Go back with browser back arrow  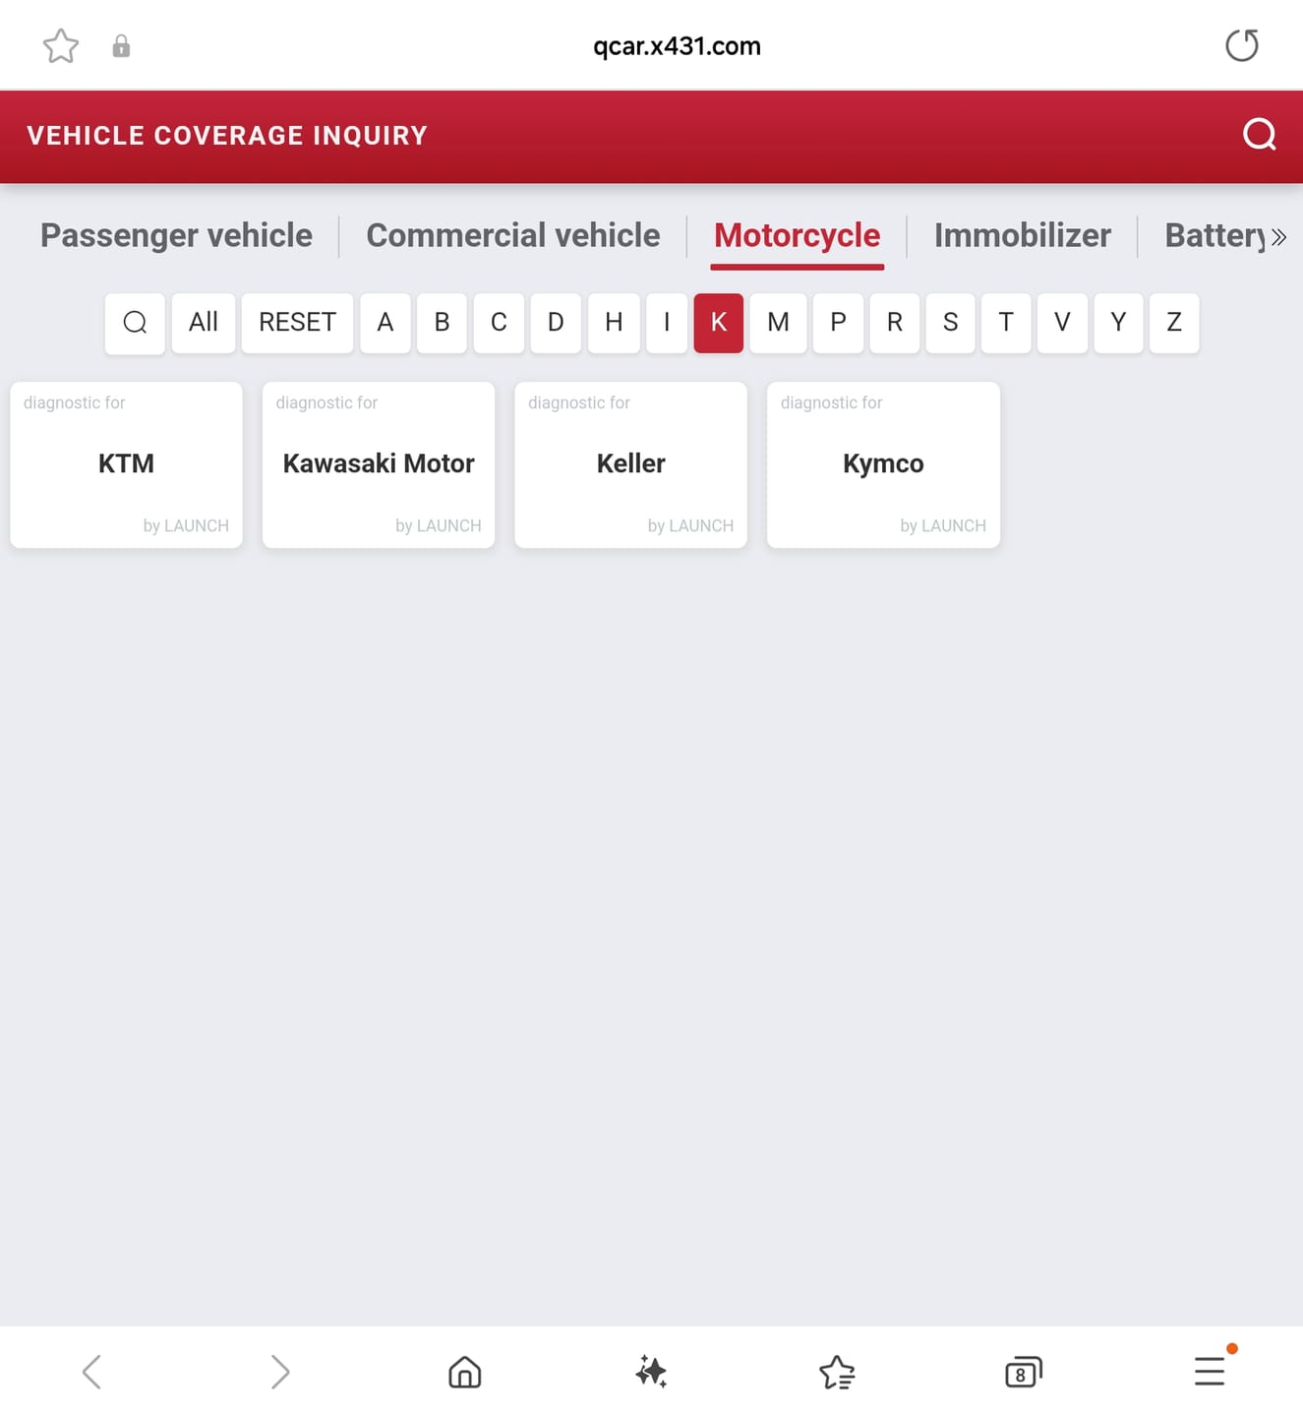91,1372
